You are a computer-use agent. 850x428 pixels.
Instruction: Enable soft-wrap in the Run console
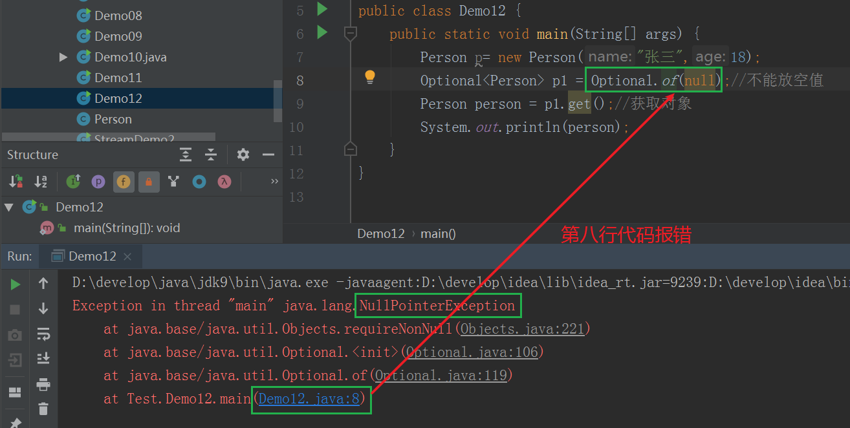tap(44, 335)
